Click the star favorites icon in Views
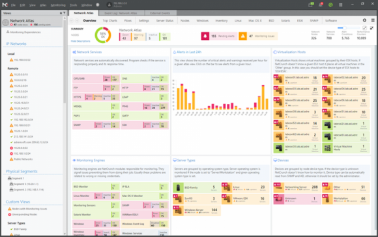The height and width of the screenshot is (237, 378). pos(61,13)
